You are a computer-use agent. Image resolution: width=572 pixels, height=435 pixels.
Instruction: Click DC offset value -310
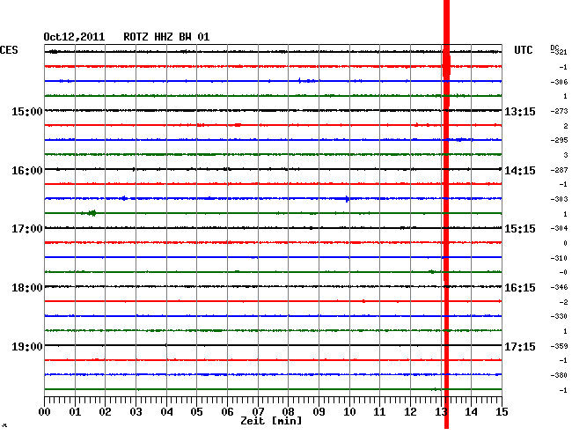pyautogui.click(x=559, y=258)
